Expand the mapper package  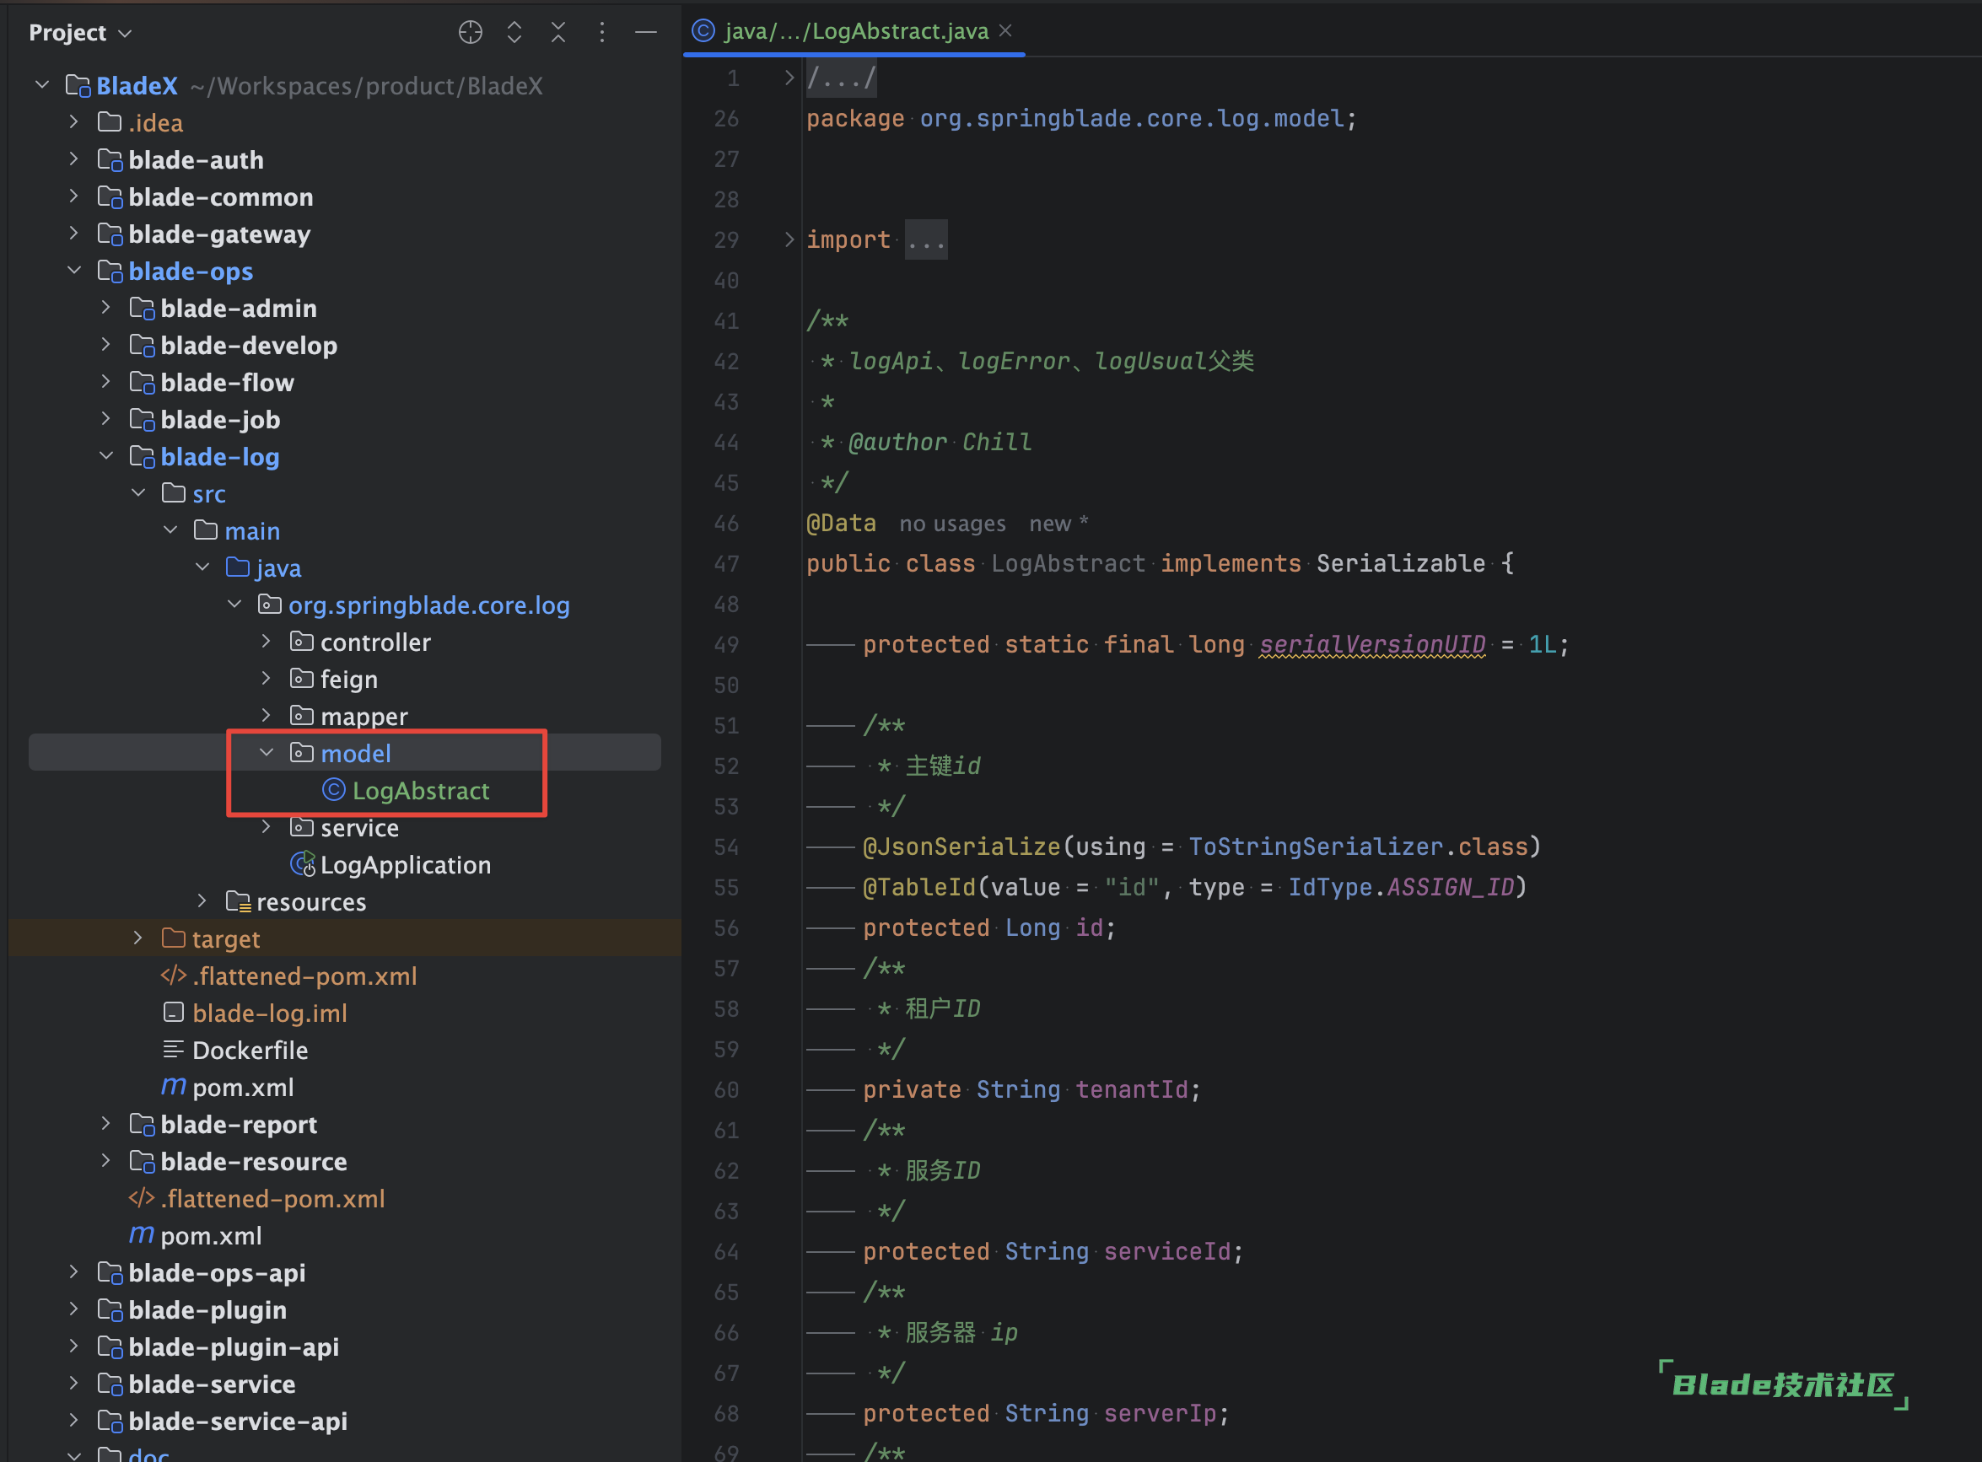coord(267,716)
